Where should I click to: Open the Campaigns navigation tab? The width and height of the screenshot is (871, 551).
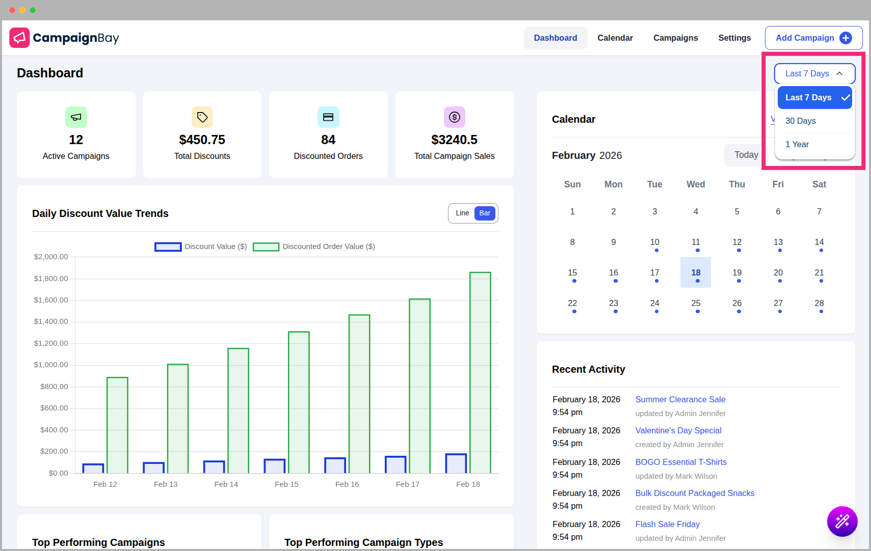pos(675,38)
